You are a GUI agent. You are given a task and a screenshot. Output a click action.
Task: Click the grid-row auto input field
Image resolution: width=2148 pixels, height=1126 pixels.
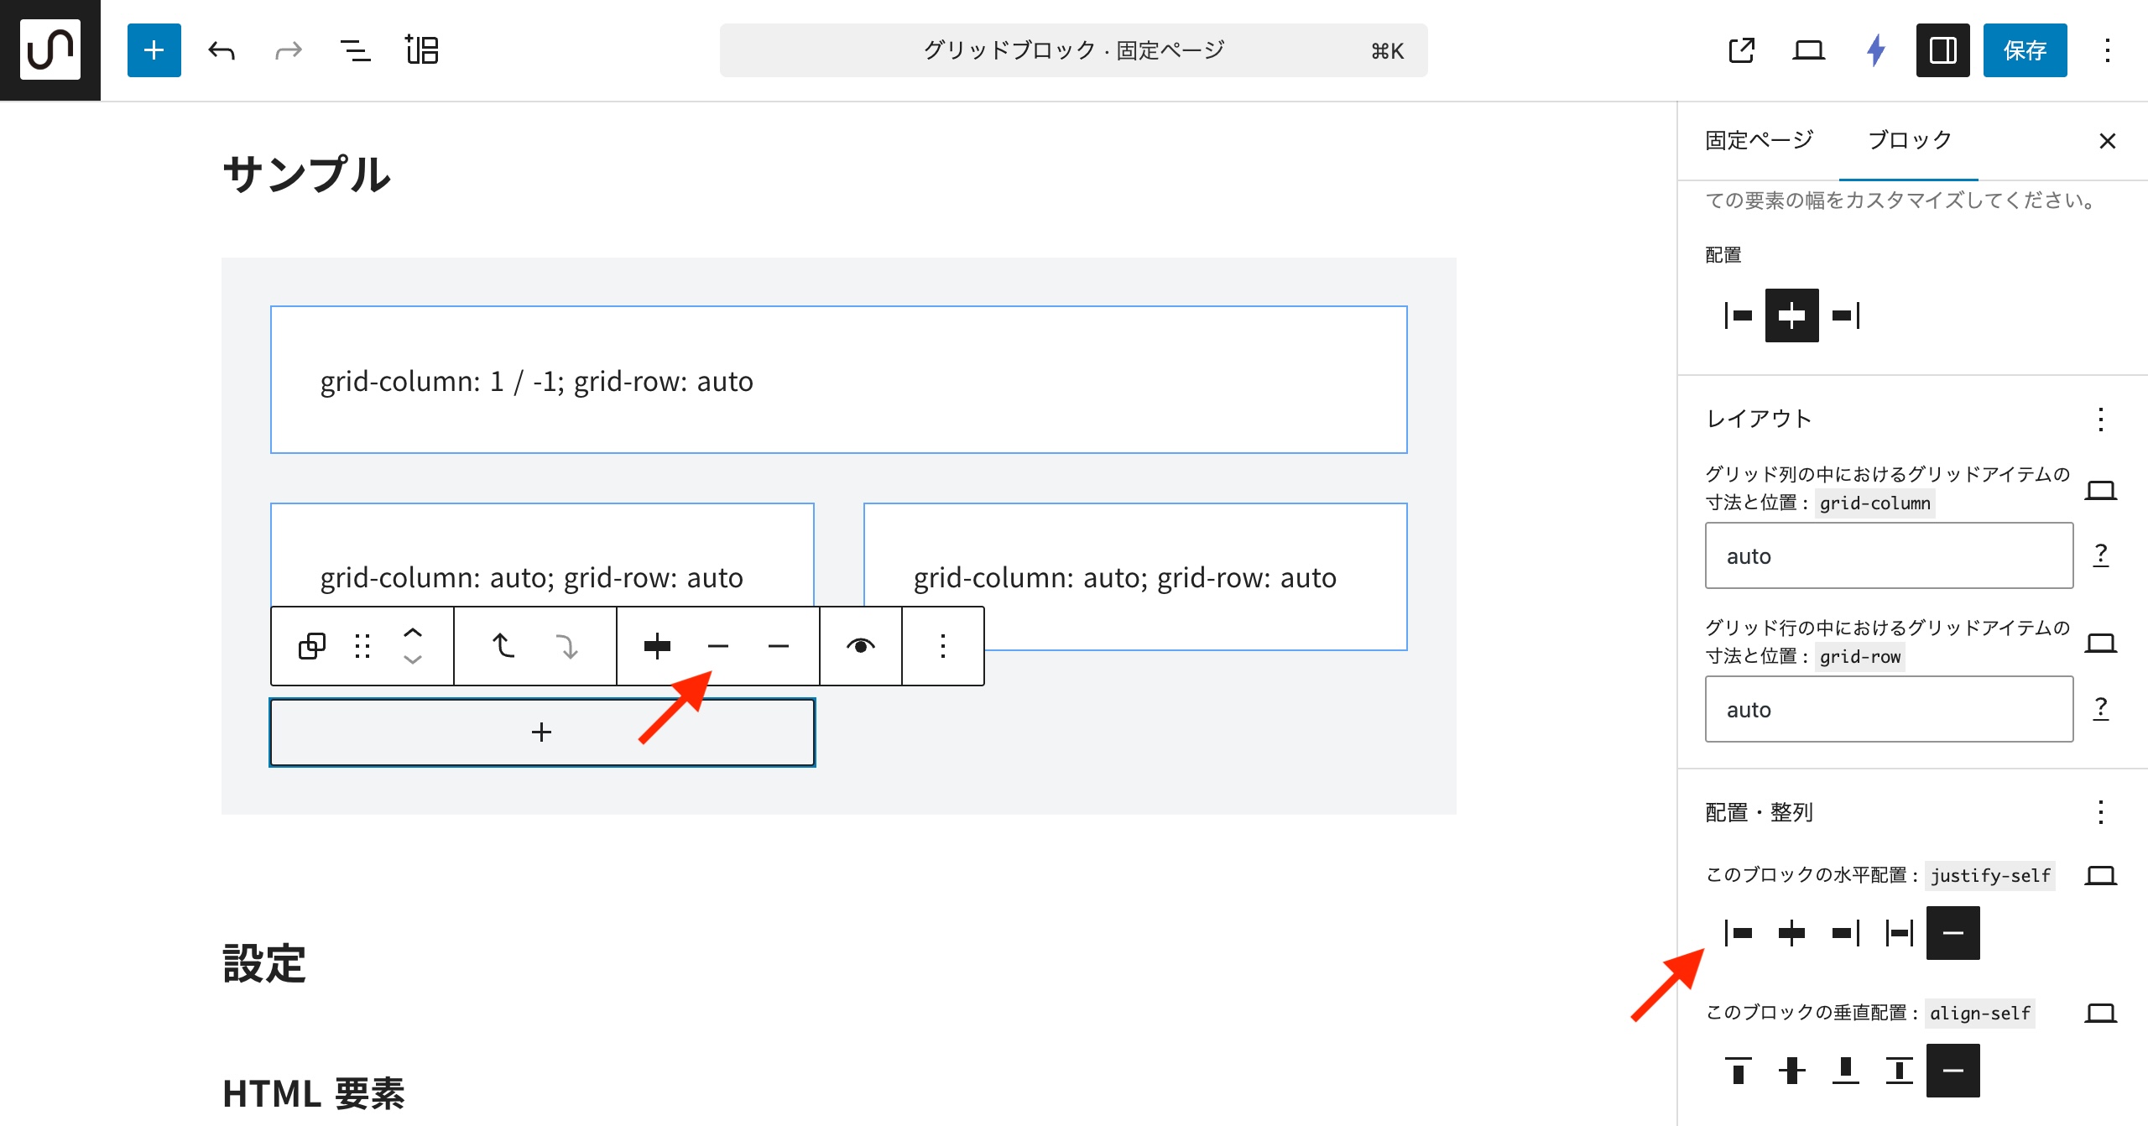(1889, 710)
